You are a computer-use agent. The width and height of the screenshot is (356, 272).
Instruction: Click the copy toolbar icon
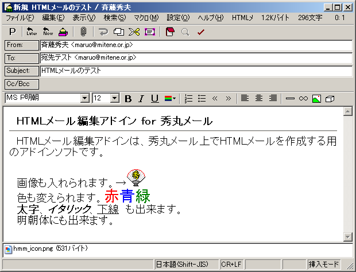click(119, 32)
